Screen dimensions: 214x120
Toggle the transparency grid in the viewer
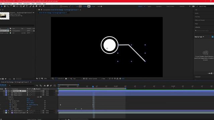(86, 79)
